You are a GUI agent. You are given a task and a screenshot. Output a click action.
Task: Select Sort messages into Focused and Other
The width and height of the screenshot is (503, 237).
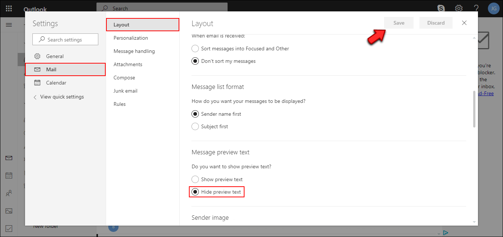coord(240,49)
